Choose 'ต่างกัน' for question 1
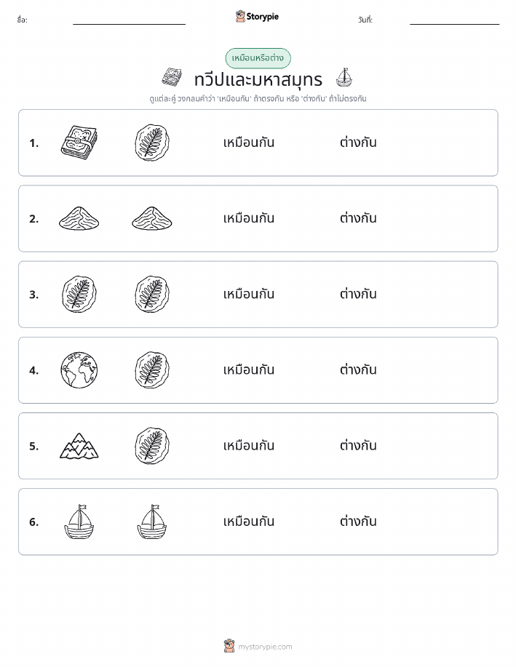 click(x=358, y=143)
